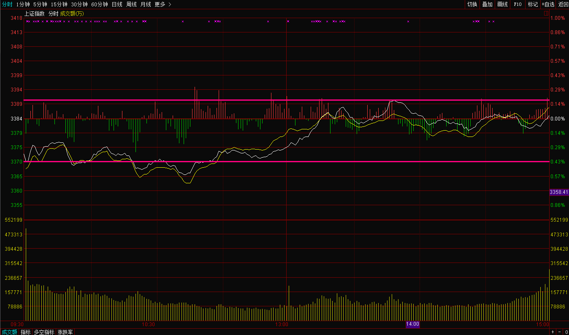Image resolution: width=569 pixels, height=335 pixels.
Task: Click the upper magenta horizontal line
Action: 286,100
